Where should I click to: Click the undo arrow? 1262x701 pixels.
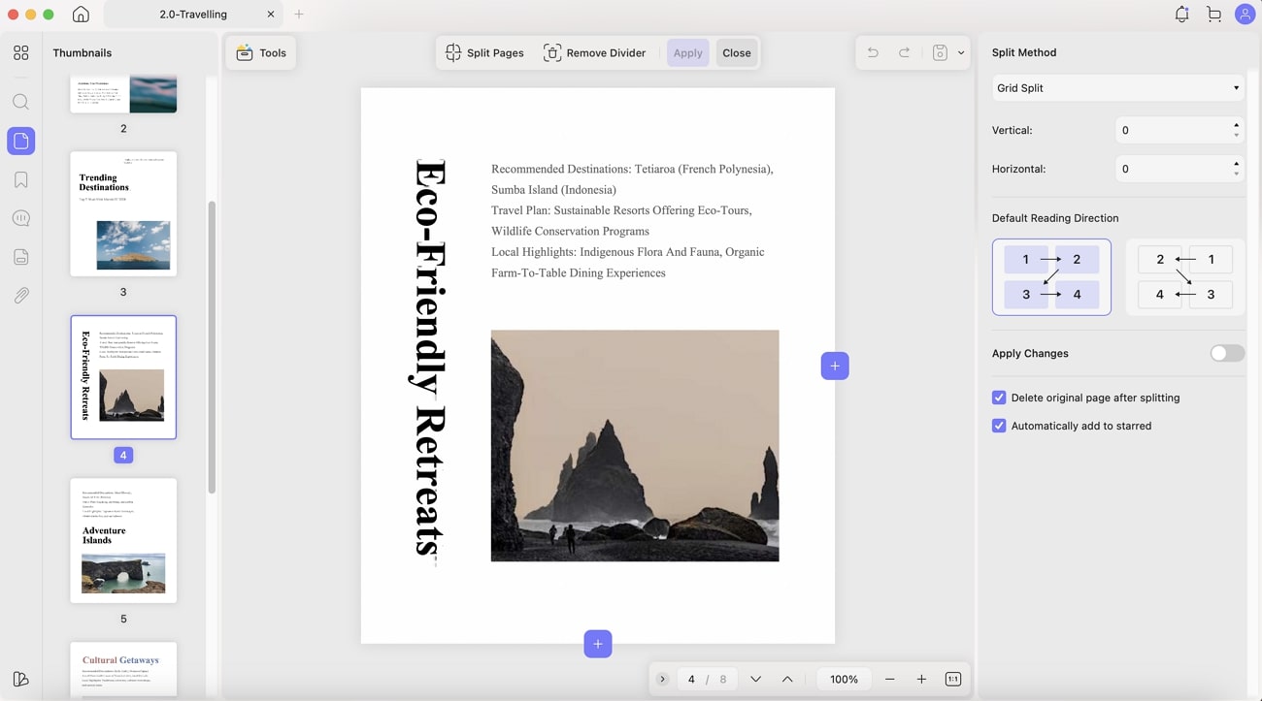point(873,53)
